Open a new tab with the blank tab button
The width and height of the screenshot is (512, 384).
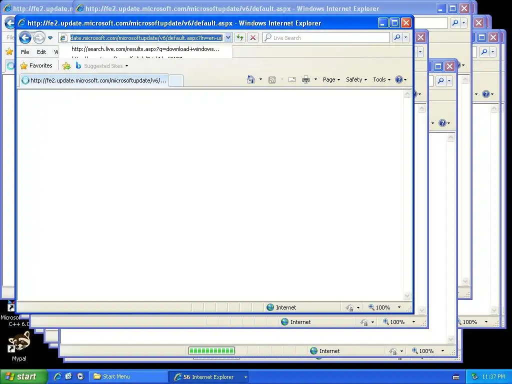click(x=175, y=80)
